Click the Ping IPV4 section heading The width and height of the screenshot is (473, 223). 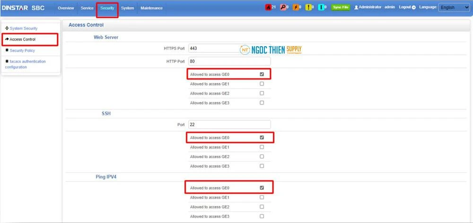point(106,177)
